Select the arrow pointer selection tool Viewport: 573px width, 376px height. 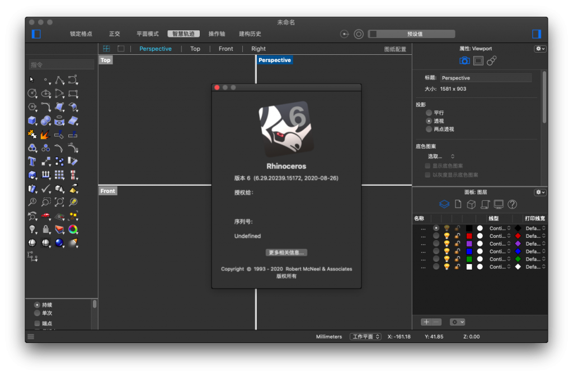32,79
